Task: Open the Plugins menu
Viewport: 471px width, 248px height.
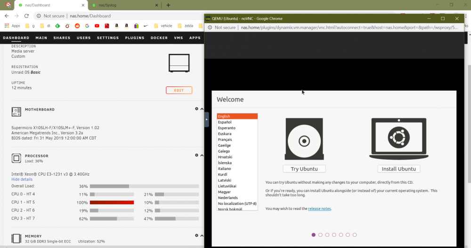Action: (135, 38)
